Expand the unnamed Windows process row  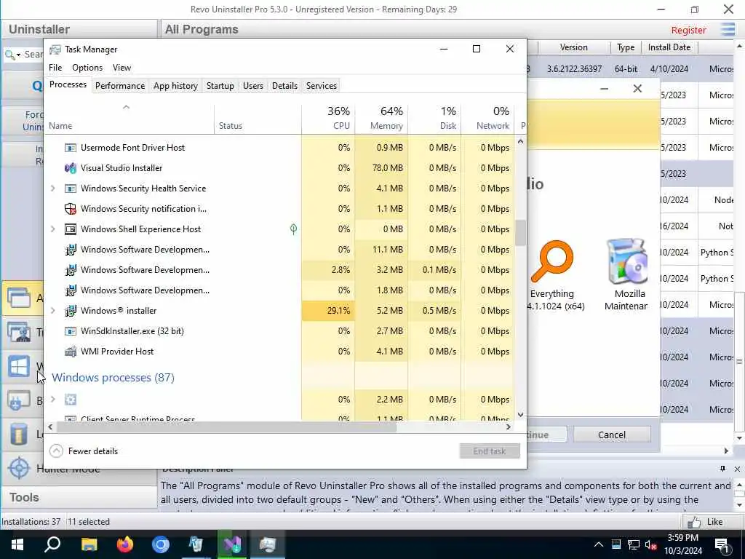(x=52, y=400)
